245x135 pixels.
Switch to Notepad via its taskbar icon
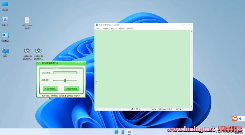tap(123, 132)
